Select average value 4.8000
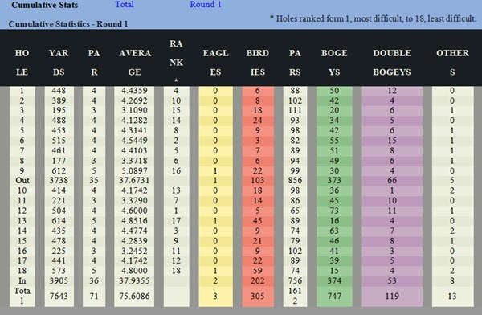The width and height of the screenshot is (482, 315). [x=134, y=271]
